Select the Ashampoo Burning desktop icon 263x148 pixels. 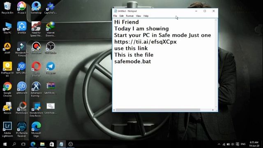[36, 89]
